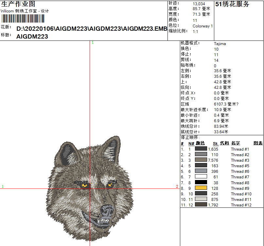Screen dimensions: 264x246
Task: Click the green marker 1 on left edge
Action: coord(3,187)
